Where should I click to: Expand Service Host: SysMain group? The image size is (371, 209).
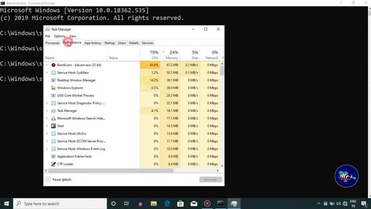47,73
